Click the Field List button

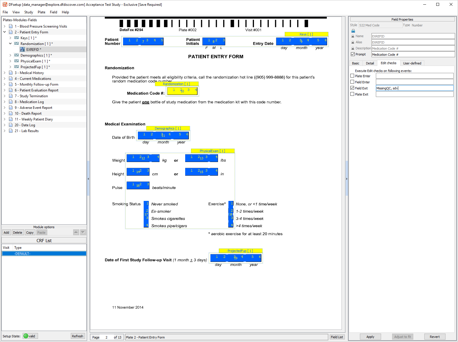337,337
